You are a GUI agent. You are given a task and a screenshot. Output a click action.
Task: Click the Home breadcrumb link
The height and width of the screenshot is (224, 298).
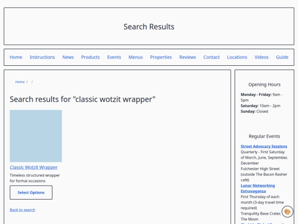[x=20, y=82]
